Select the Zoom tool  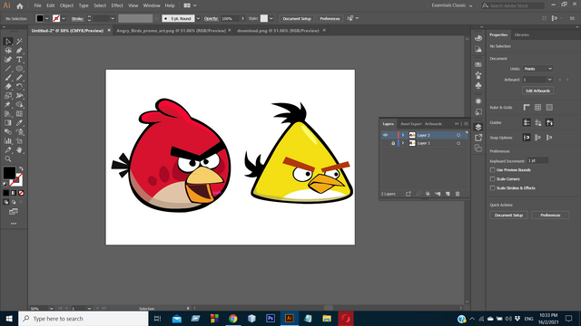[8, 159]
